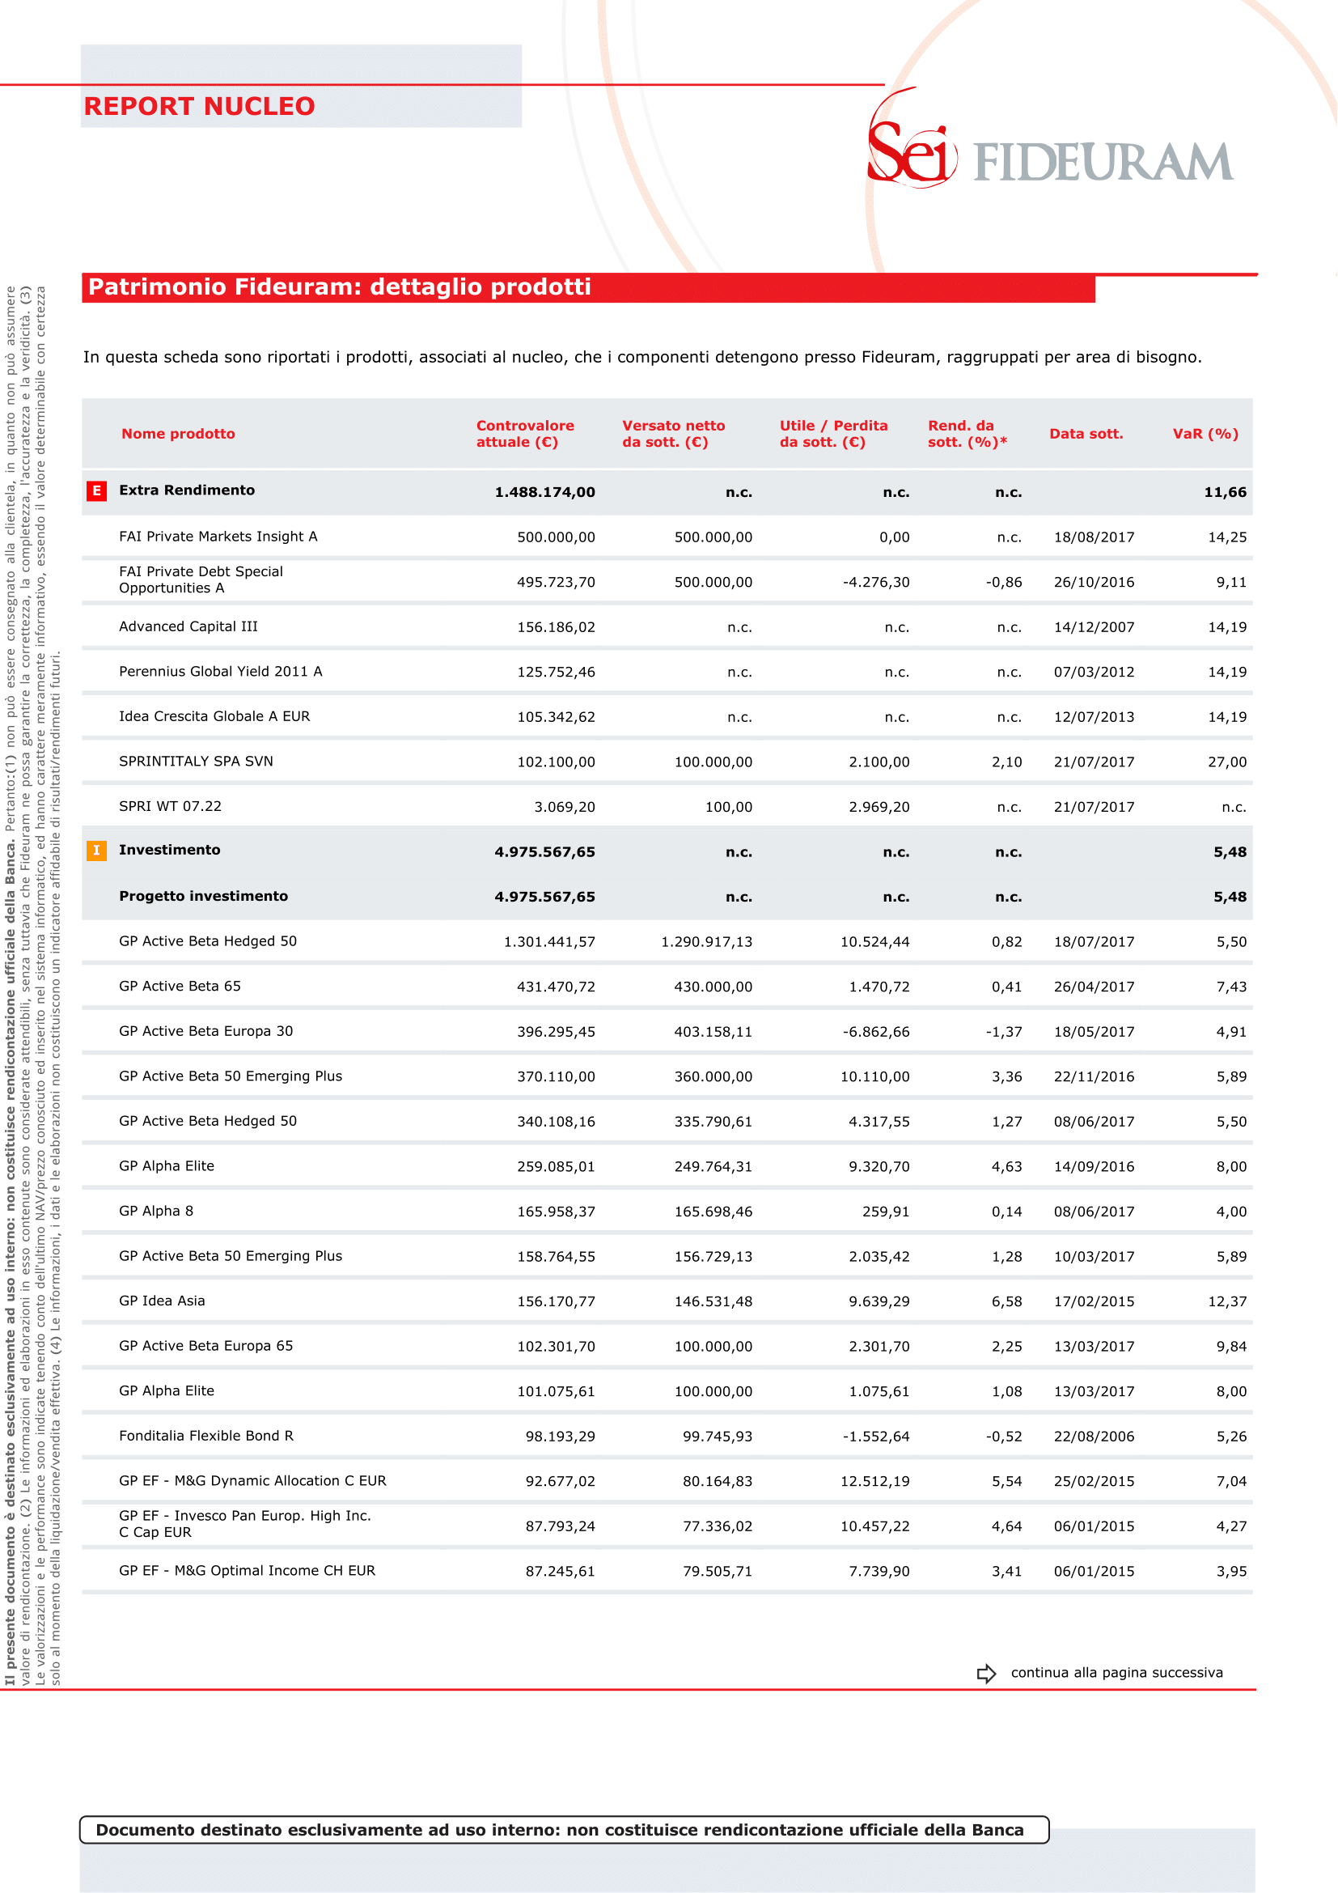This screenshot has width=1338, height=1893.
Task: Select GP Active Beta Europa 65 name
Action: (206, 1346)
